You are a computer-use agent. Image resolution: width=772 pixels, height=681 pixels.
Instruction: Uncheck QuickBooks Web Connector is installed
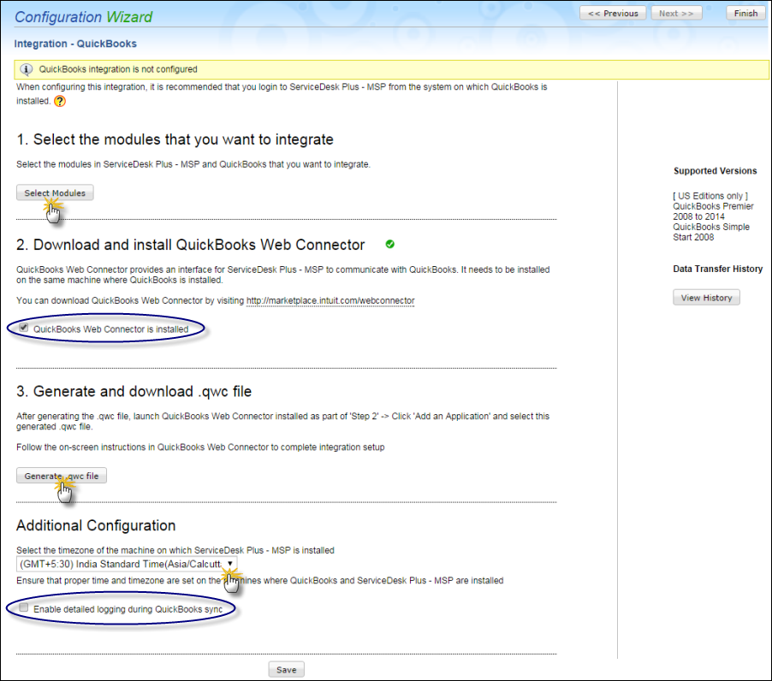pyautogui.click(x=24, y=327)
